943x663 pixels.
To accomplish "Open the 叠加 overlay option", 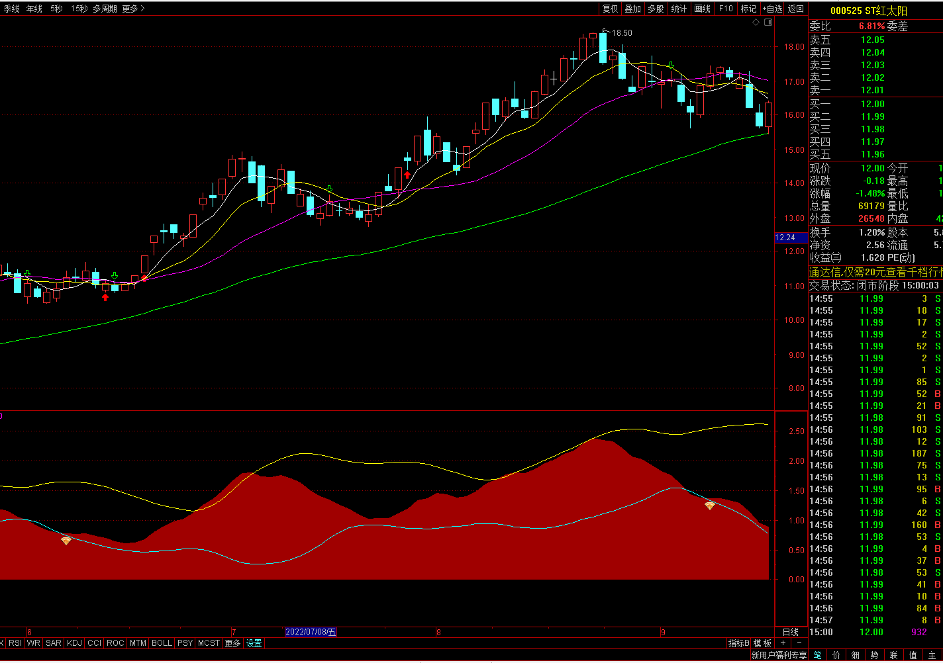I will [633, 9].
